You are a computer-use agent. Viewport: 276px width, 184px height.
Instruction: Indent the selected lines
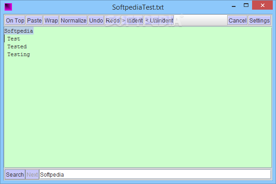coord(132,20)
